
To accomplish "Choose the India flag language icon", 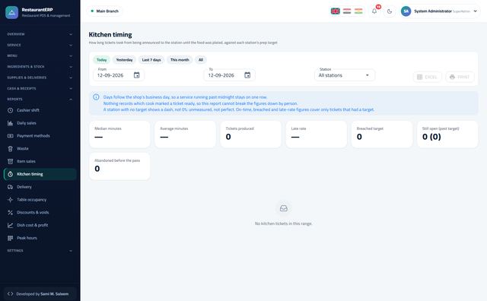I will point(358,11).
